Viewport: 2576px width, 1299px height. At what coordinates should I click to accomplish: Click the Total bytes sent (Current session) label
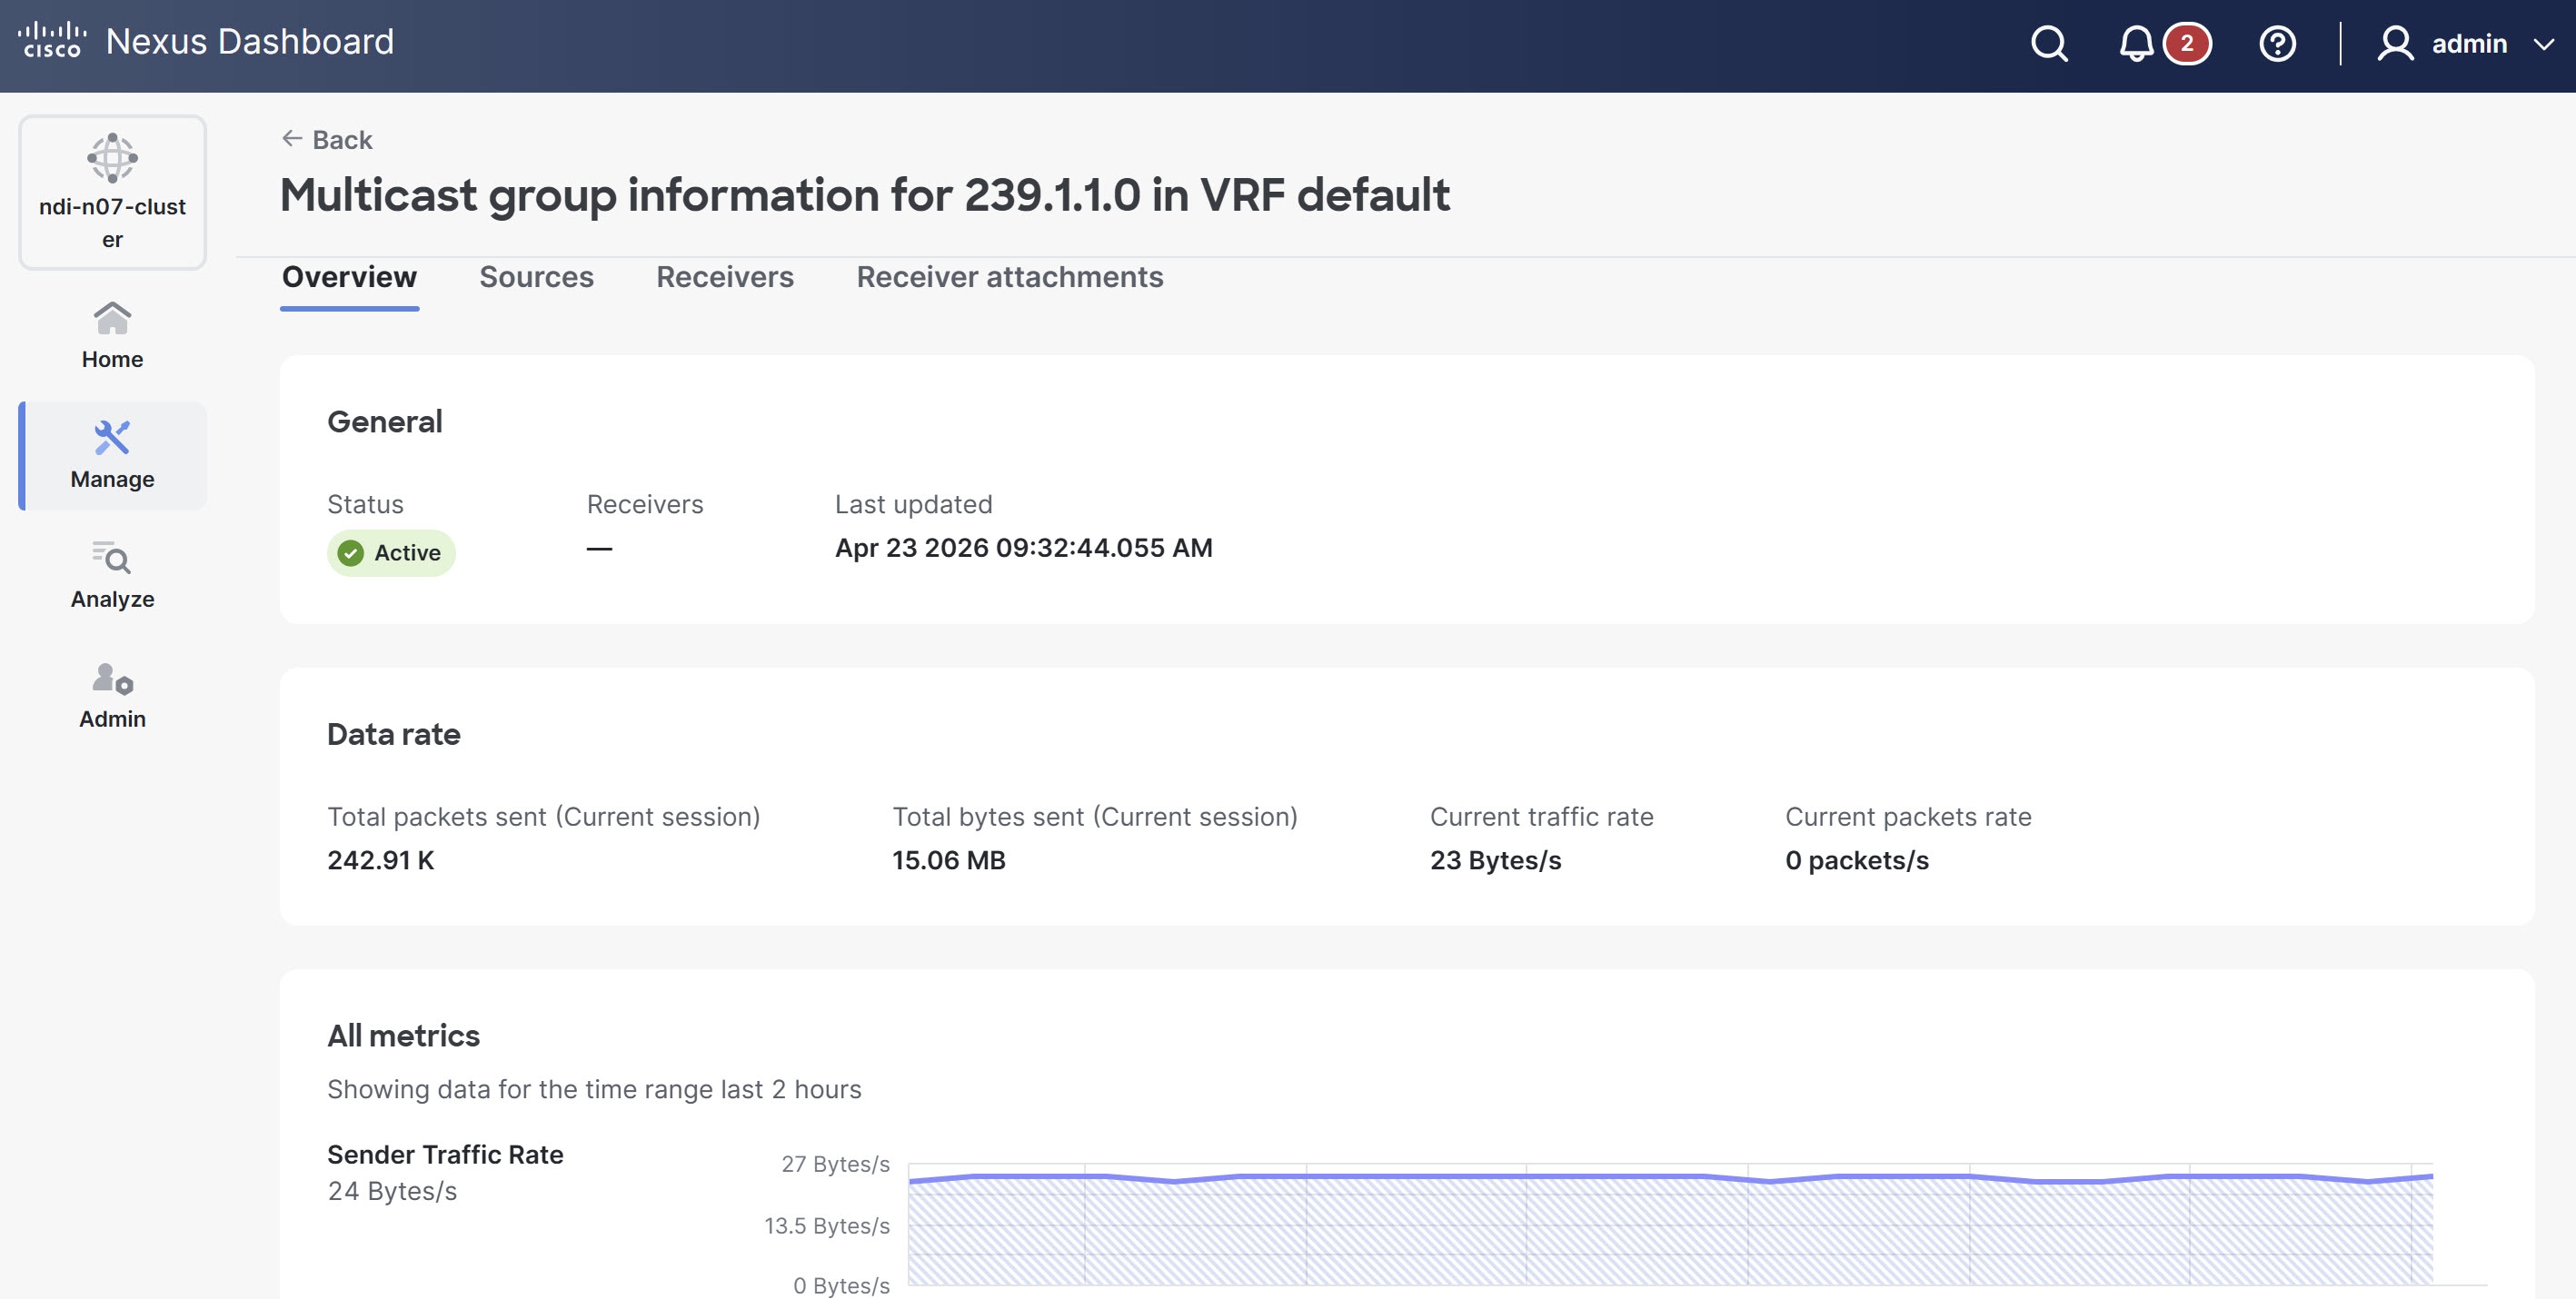click(1094, 817)
